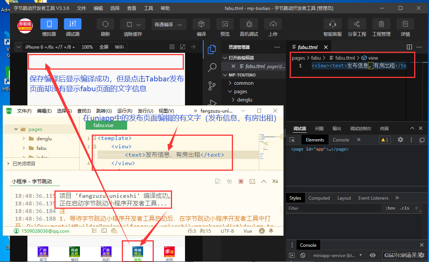
Task: Click the simulator grid layout icon
Action: pos(172,47)
